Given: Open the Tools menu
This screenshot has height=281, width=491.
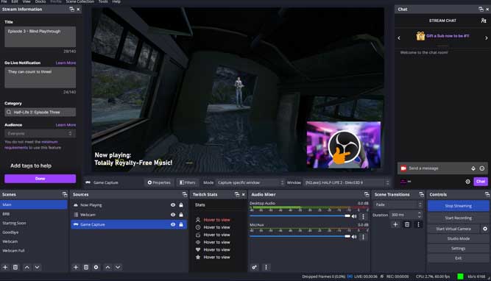Looking at the screenshot, I should point(103,1).
